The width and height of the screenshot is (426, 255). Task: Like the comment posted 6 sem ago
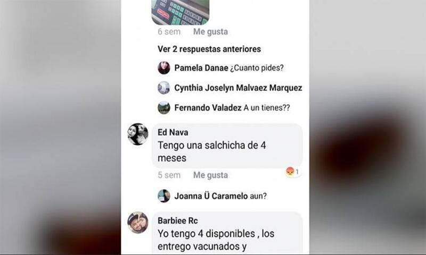[210, 32]
